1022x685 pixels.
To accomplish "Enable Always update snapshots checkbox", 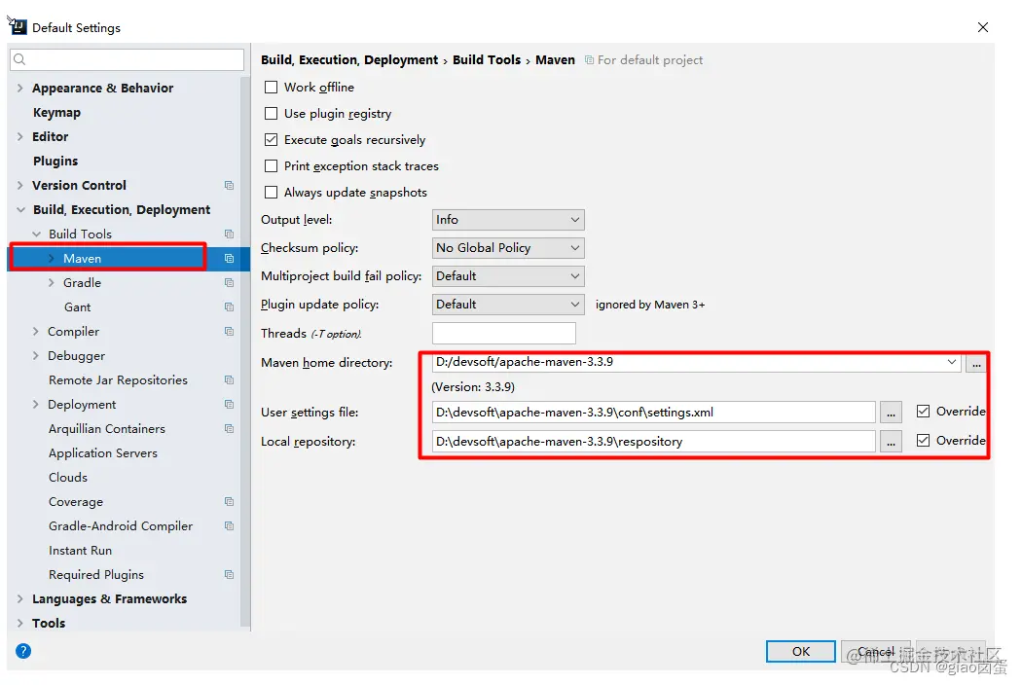I will pos(272,193).
